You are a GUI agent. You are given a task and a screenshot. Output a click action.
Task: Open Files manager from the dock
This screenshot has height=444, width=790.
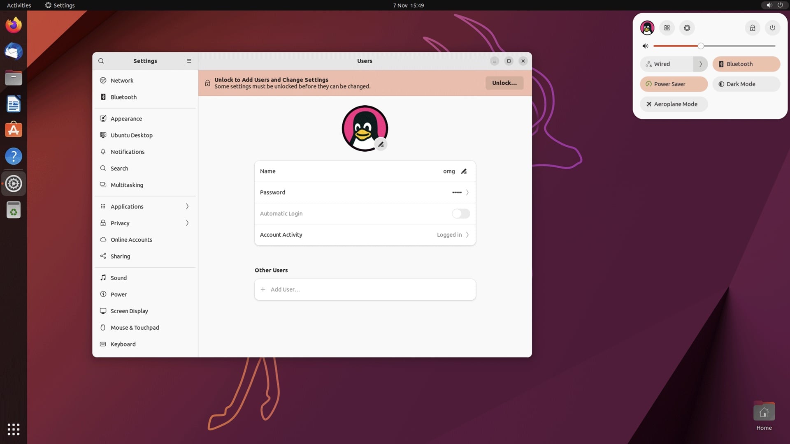point(14,78)
